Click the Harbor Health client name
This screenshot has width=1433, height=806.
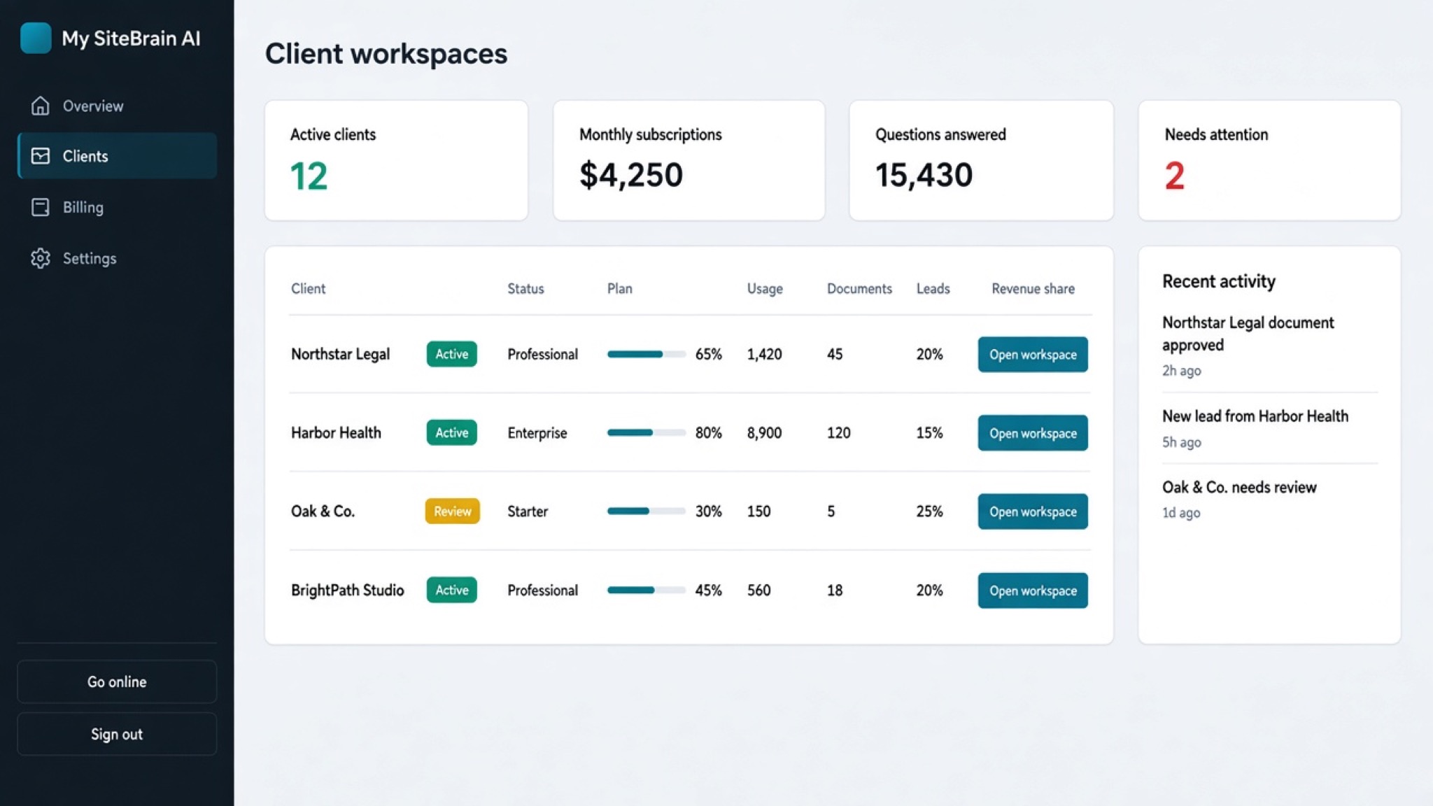click(336, 432)
